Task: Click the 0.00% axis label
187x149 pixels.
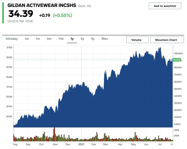Action: click(x=177, y=124)
